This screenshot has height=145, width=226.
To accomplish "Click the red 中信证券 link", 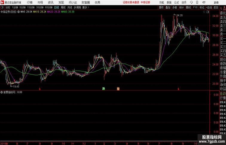I will coord(145,2).
